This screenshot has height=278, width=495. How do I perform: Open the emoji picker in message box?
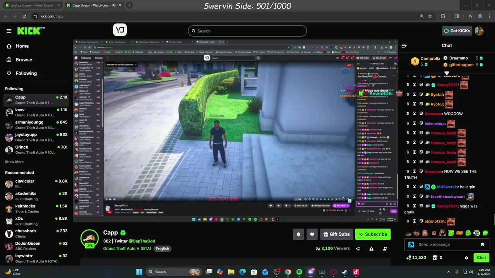pyautogui.click(x=482, y=244)
